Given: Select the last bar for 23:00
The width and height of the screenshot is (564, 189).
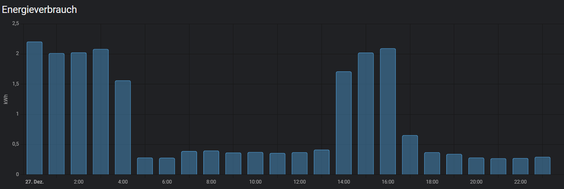Looking at the screenshot, I should (x=543, y=166).
